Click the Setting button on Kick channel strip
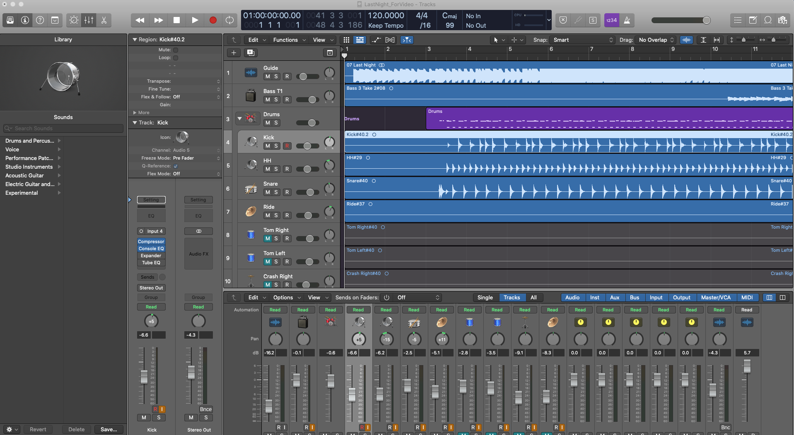Screen dimensions: 794x435 pyautogui.click(x=151, y=200)
